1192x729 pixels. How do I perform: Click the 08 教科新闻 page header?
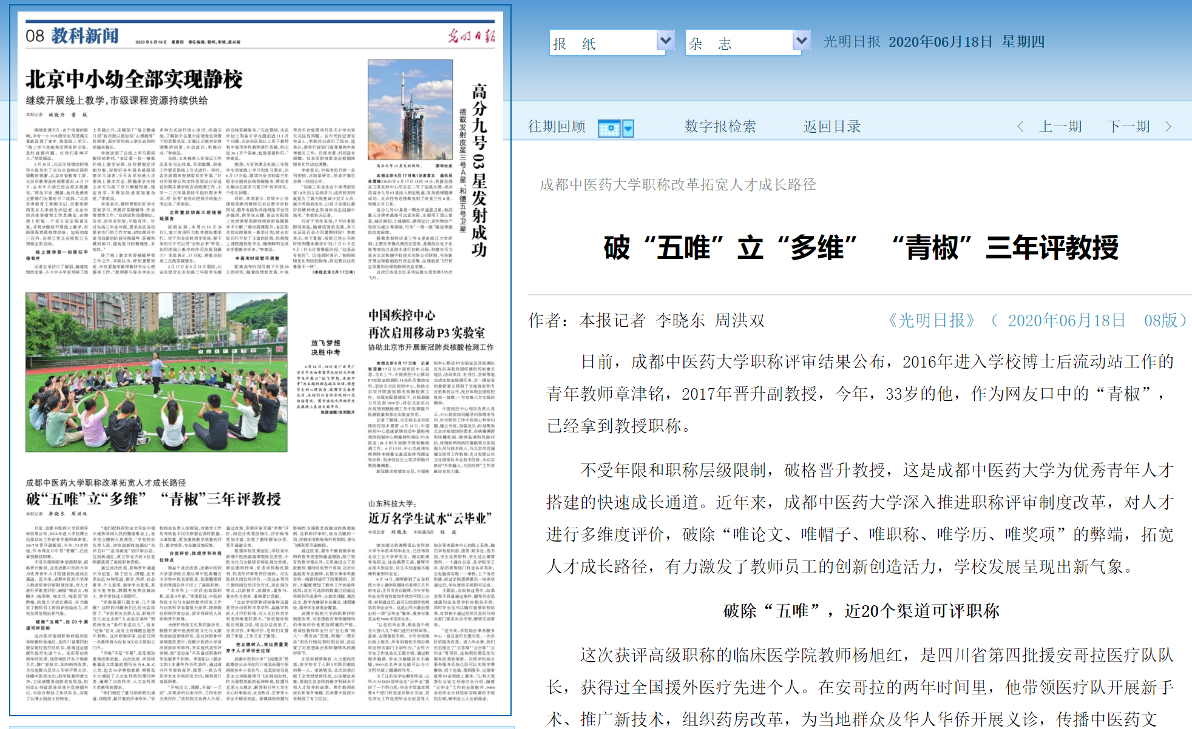tap(72, 36)
